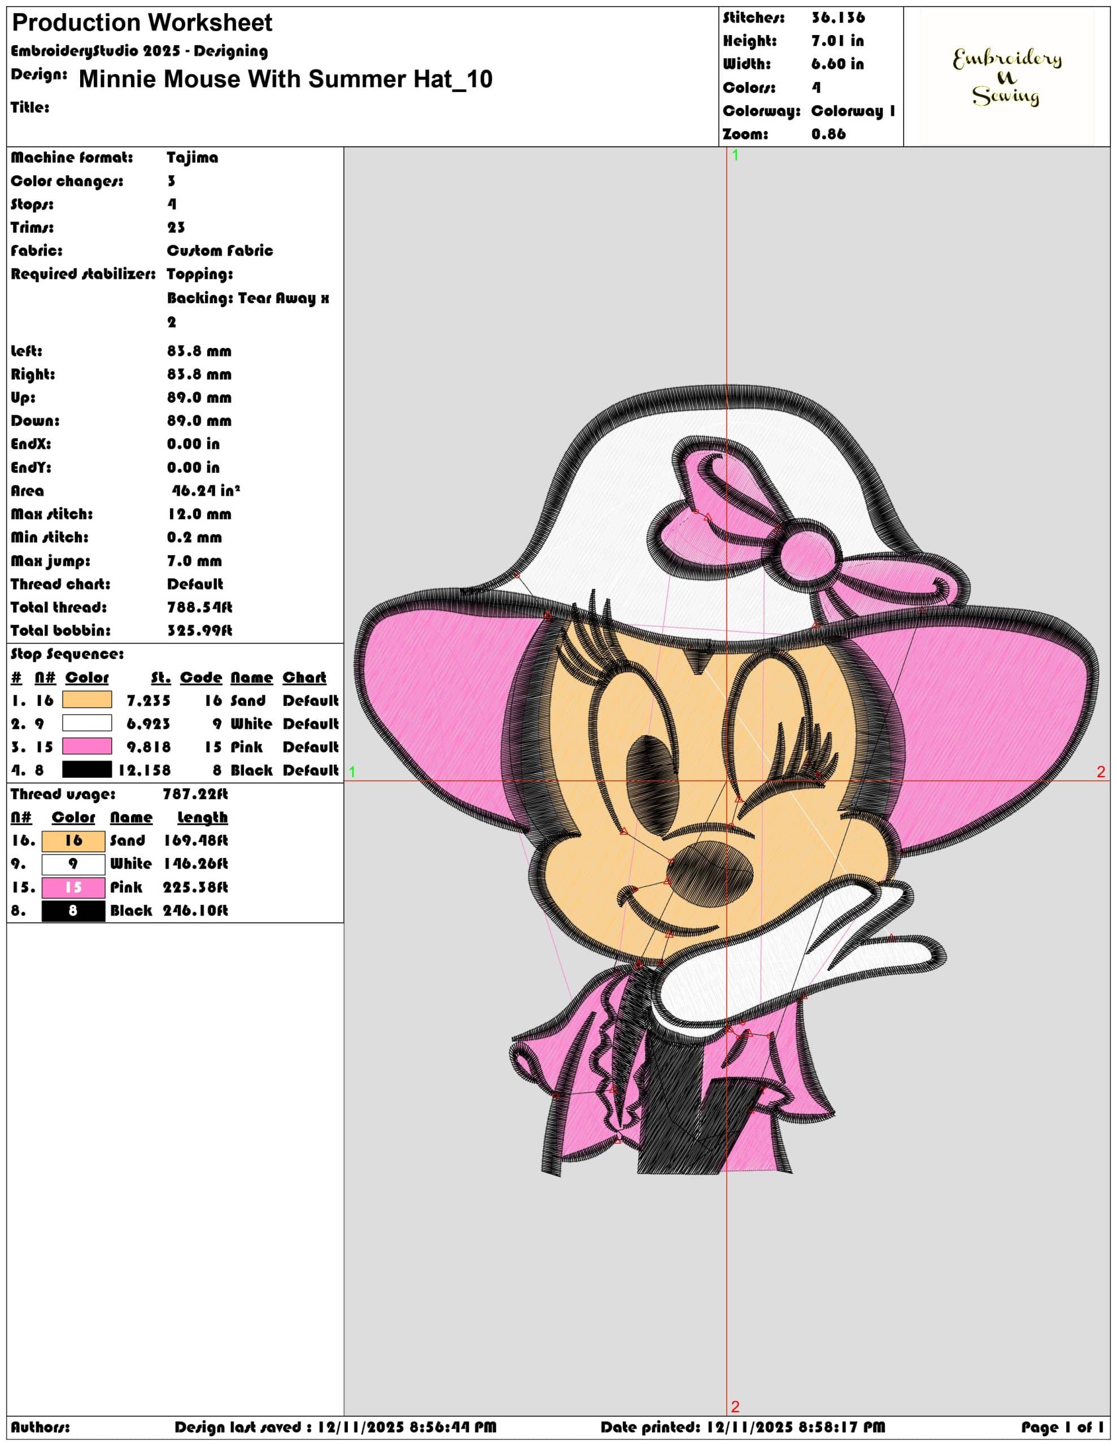The image size is (1117, 1446).
Task: Click the Up value '89.0 mm'
Action: coord(199,398)
